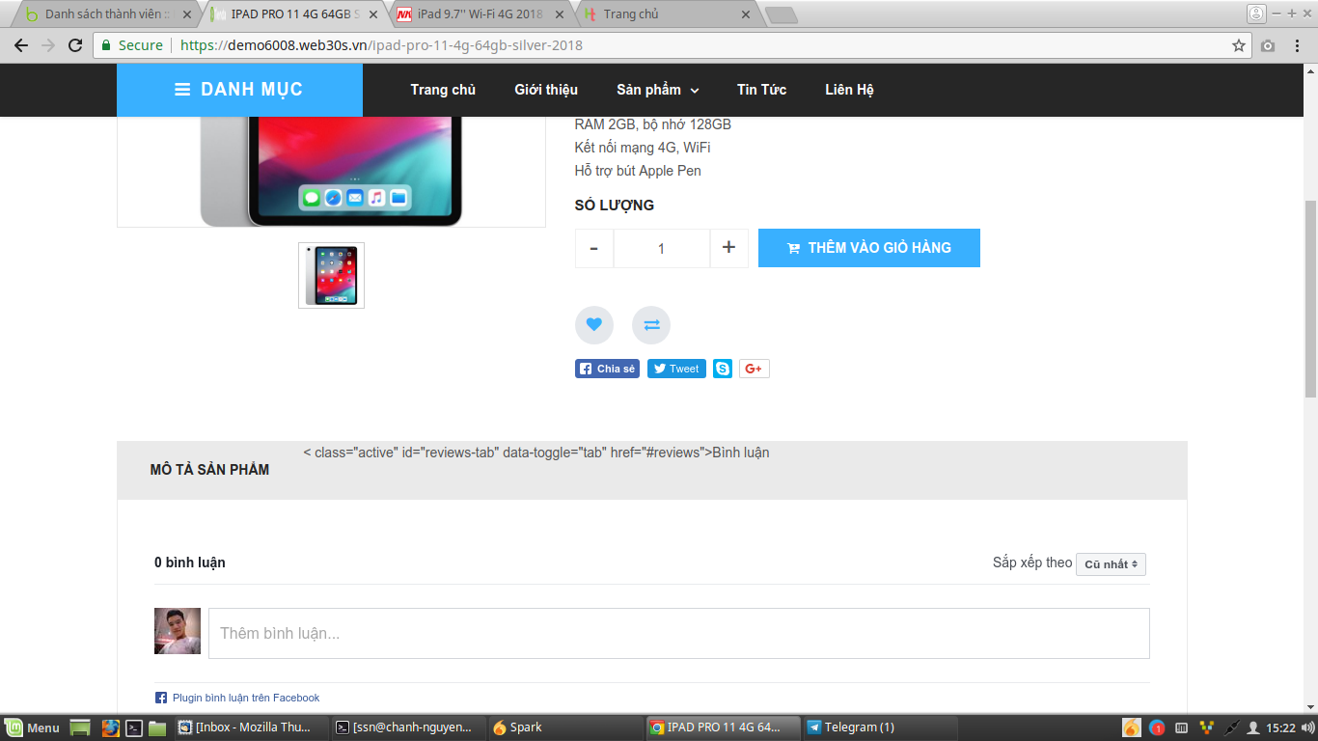Switch to Danh sách thành viên tab

pyautogui.click(x=106, y=14)
